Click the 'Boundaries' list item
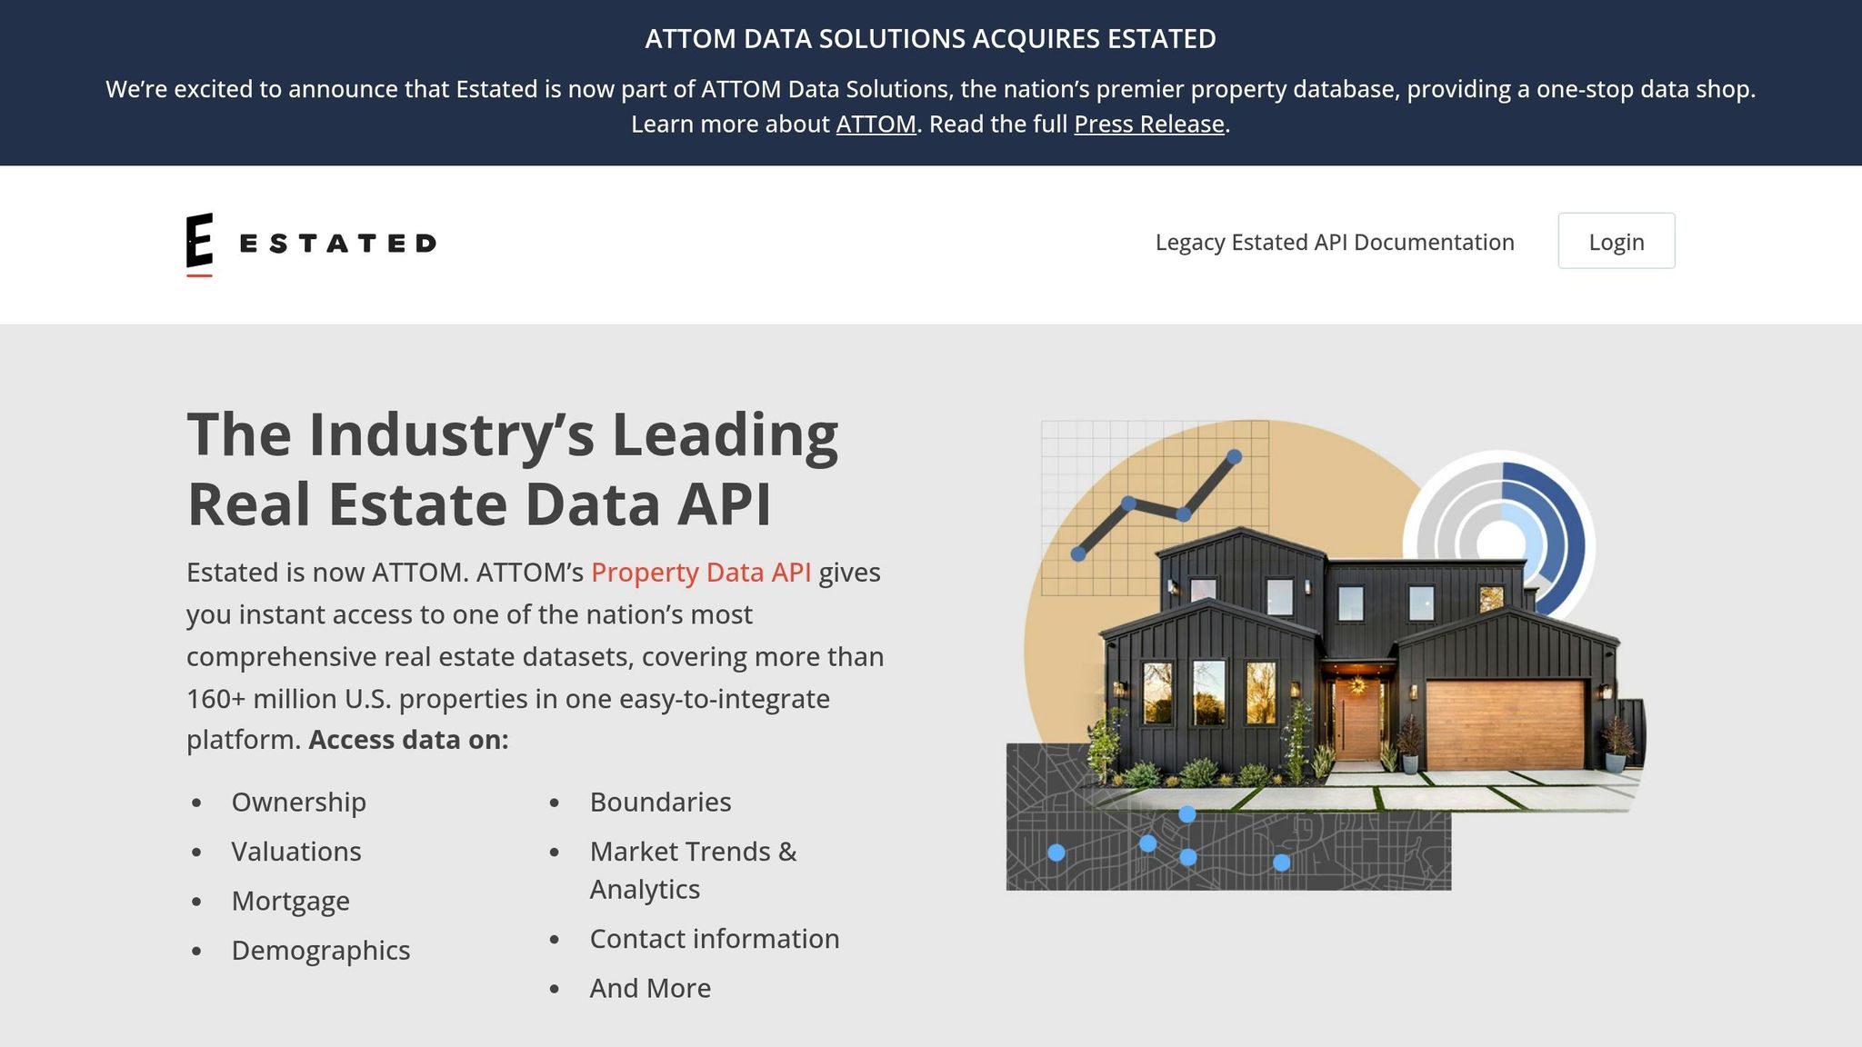 (x=660, y=802)
